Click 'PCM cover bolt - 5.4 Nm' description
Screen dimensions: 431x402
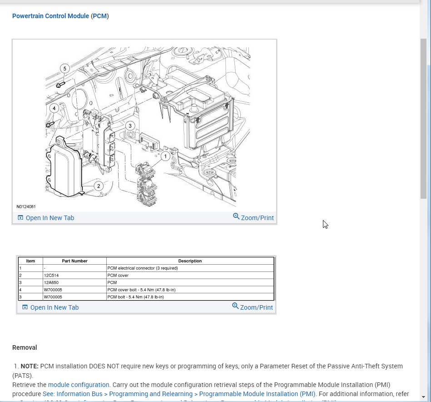pyautogui.click(x=141, y=290)
